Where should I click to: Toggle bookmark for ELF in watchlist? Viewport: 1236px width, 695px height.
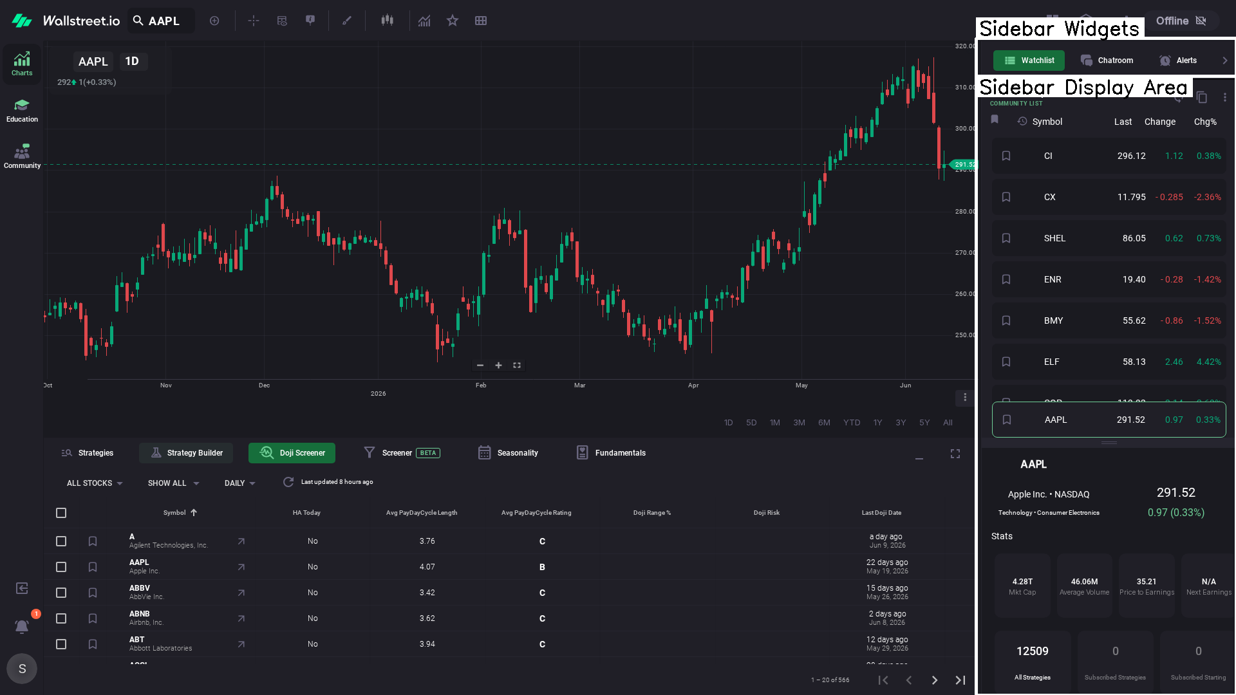(1006, 362)
